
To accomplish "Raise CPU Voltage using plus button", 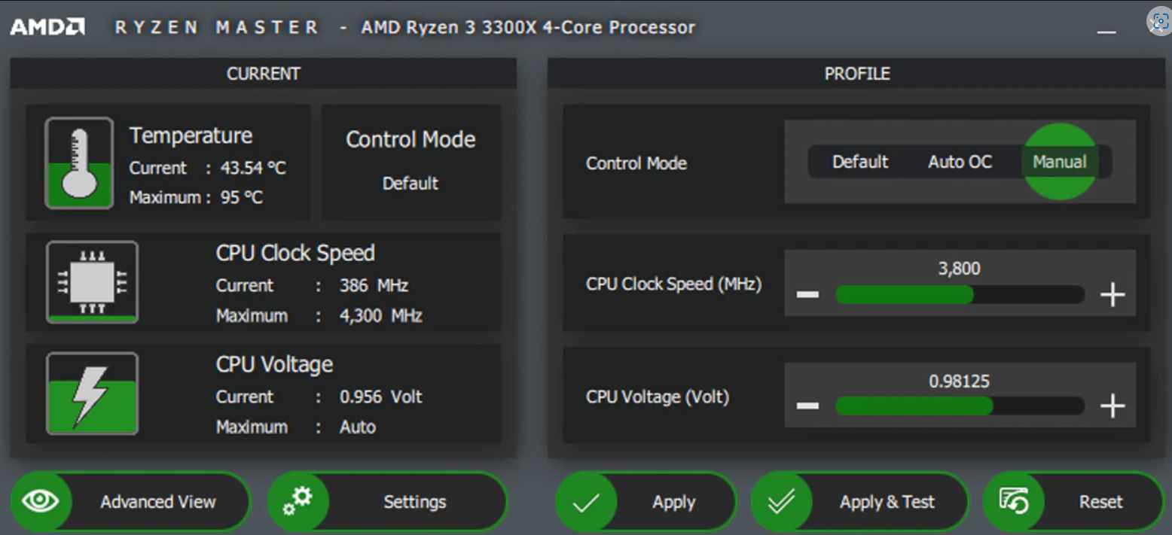I will point(1112,406).
